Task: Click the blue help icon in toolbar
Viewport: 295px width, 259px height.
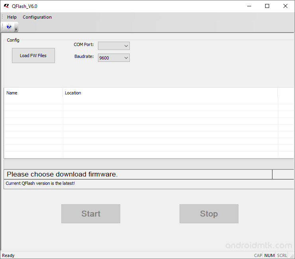Action: pyautogui.click(x=9, y=27)
